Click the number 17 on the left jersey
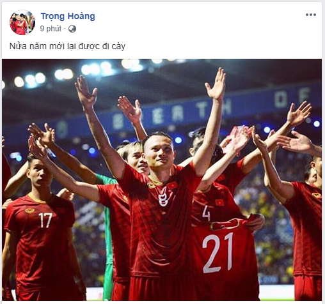 pos(45,220)
